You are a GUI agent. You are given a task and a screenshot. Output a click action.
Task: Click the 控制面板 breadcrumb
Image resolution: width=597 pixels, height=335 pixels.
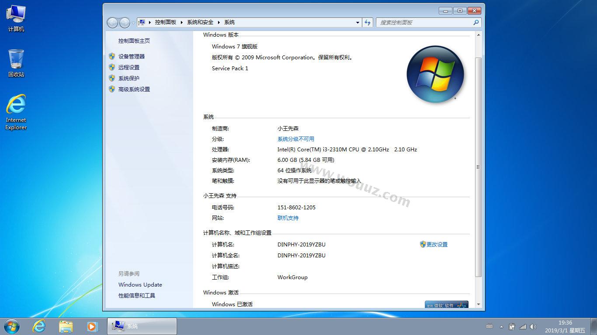pyautogui.click(x=166, y=22)
